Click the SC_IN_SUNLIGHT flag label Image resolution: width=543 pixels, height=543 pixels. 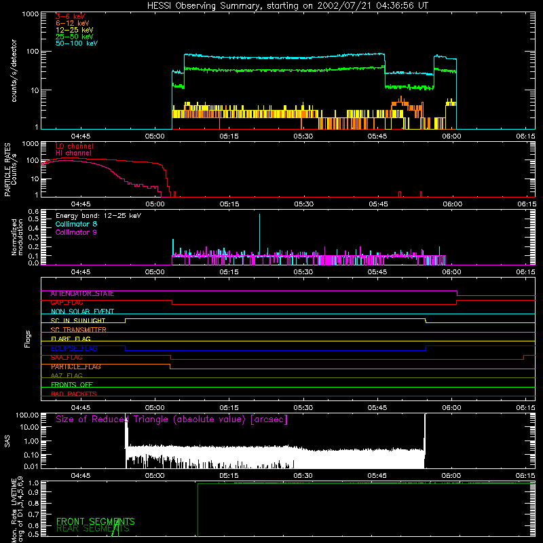pos(78,320)
